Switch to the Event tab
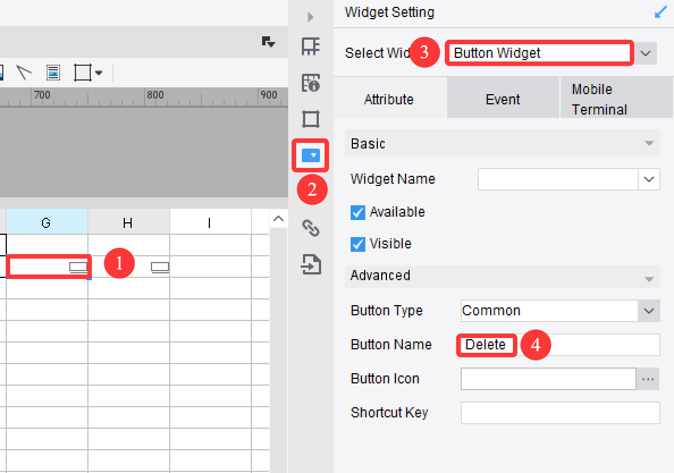 (503, 99)
